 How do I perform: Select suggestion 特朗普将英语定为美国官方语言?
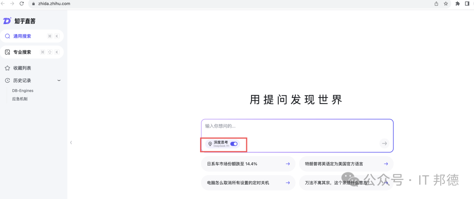[x=346, y=164]
